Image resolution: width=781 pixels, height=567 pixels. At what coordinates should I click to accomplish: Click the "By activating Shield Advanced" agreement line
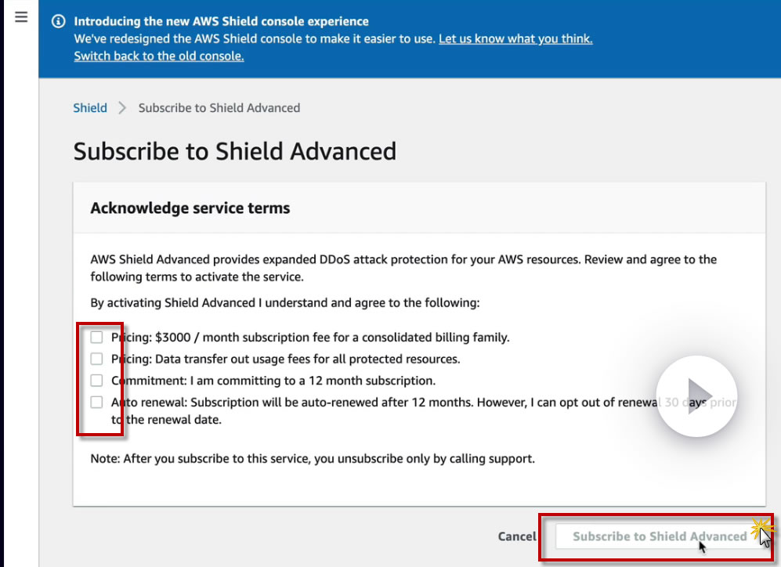pos(284,302)
